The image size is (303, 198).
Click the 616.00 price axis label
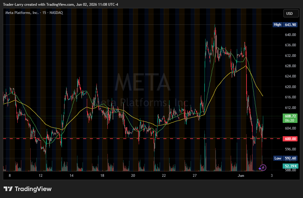click(291, 97)
